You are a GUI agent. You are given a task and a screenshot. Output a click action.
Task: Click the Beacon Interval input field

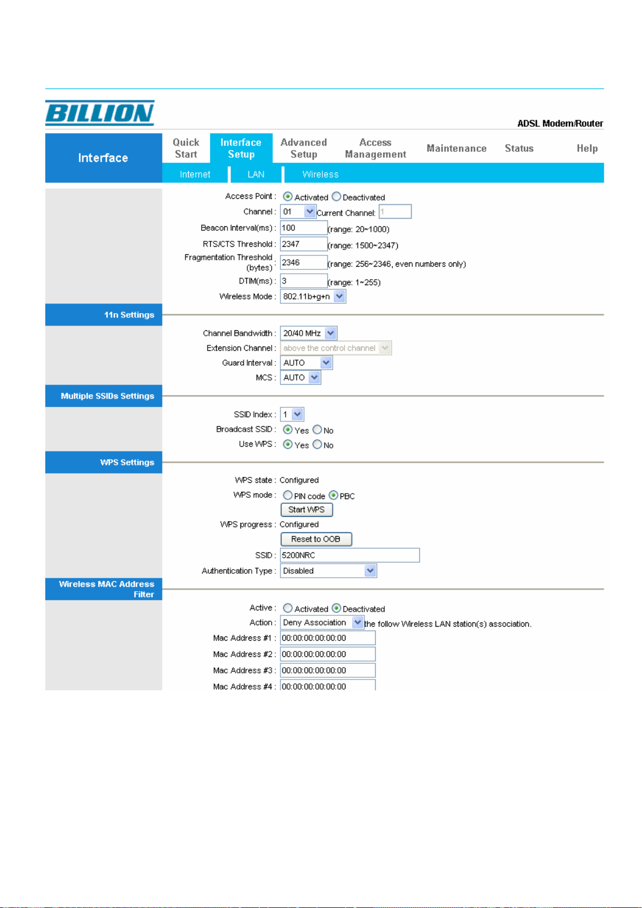point(304,228)
